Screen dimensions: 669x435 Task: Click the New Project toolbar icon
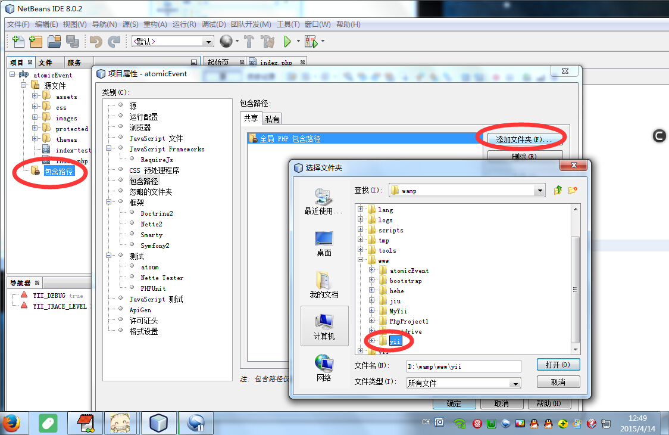[x=36, y=42]
